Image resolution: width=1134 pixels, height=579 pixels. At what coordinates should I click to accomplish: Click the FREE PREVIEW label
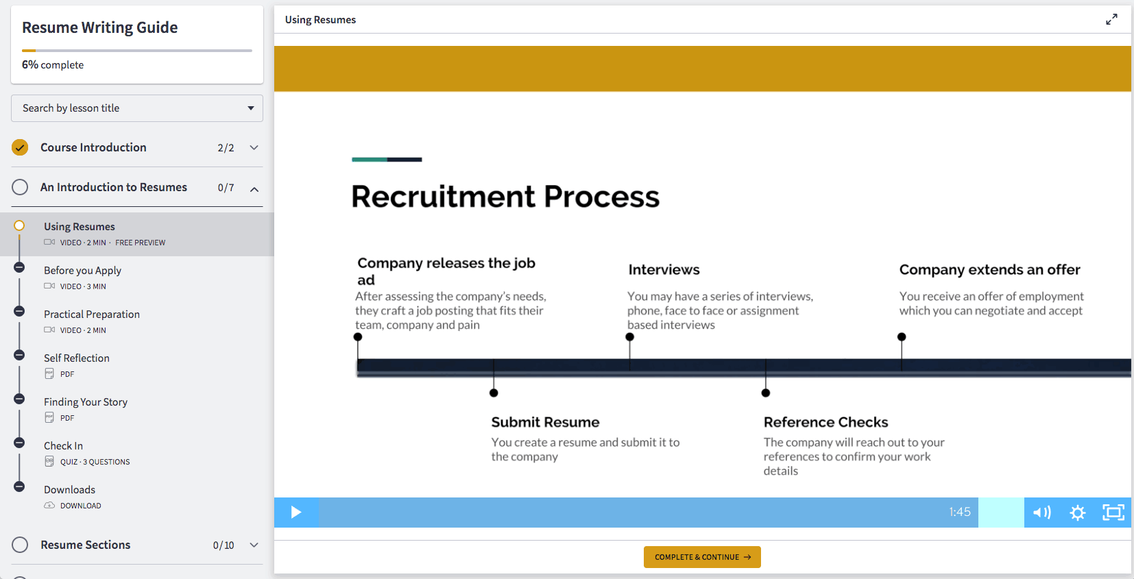pos(141,243)
